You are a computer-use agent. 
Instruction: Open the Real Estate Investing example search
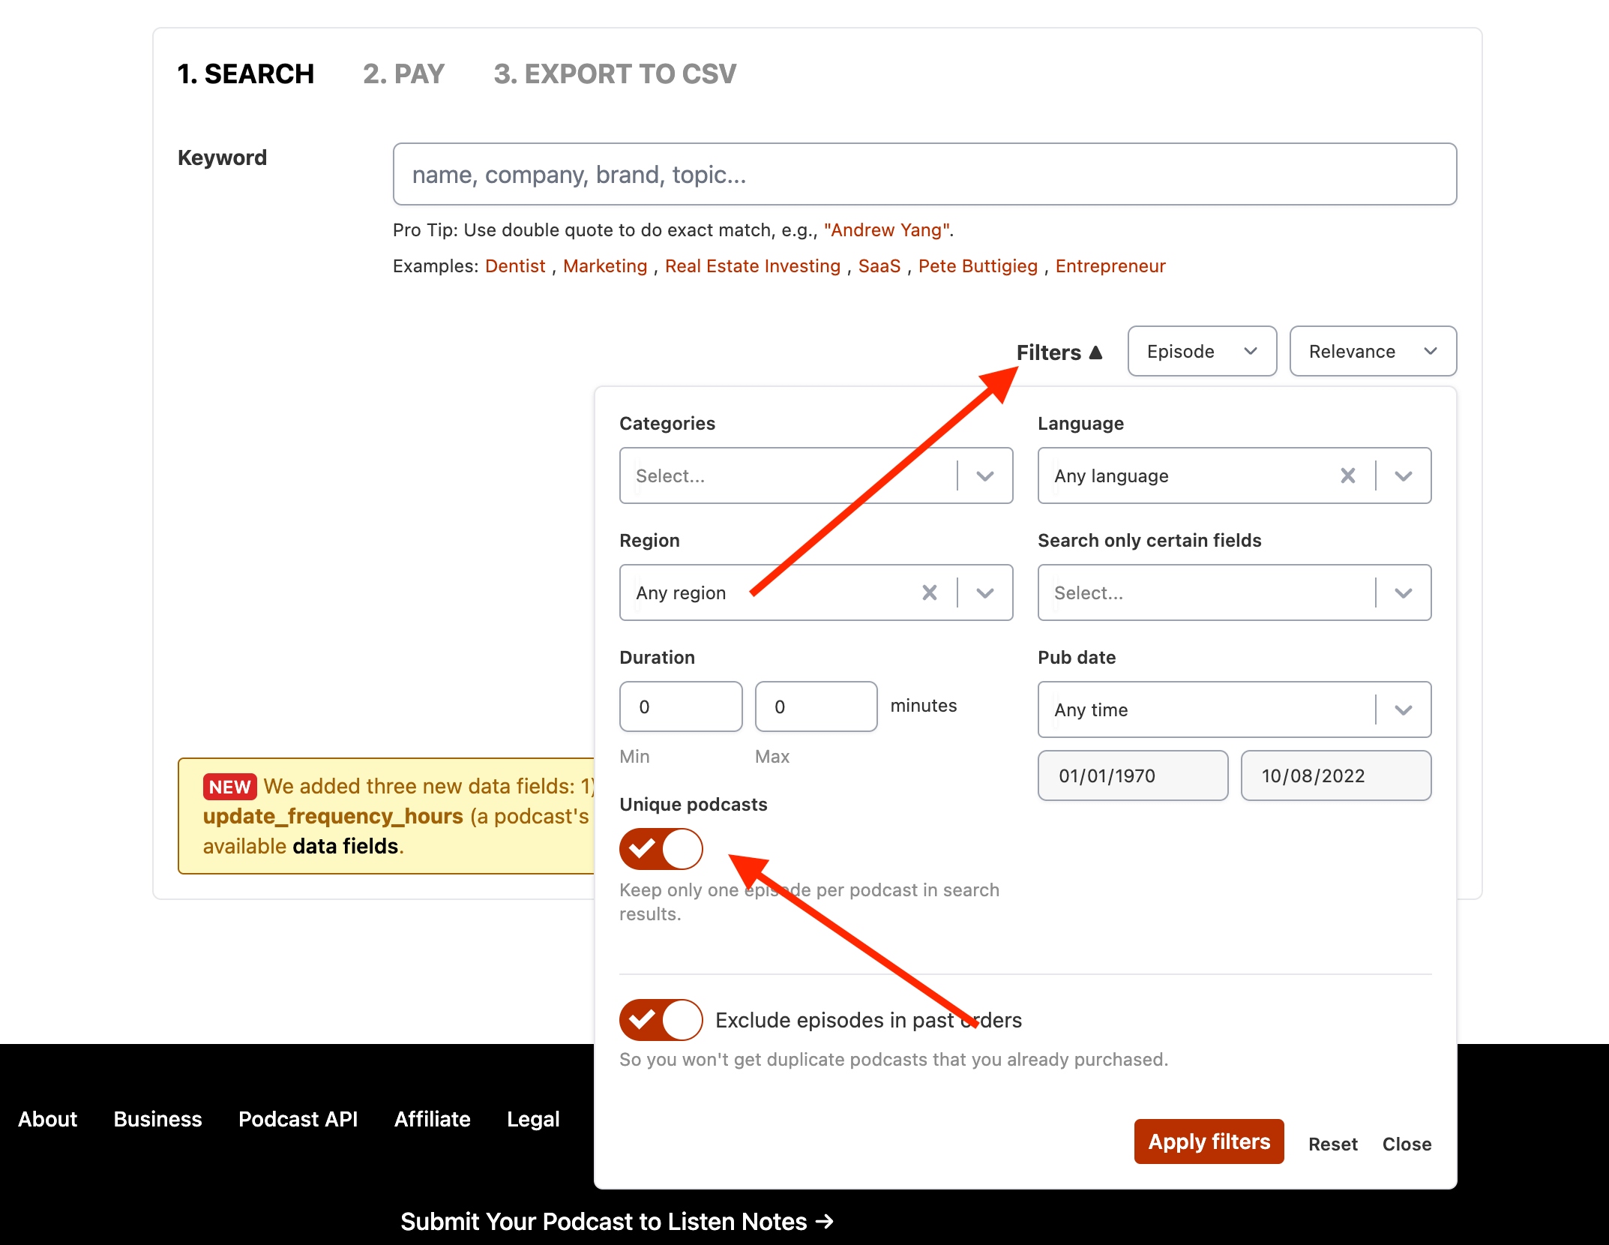point(752,265)
